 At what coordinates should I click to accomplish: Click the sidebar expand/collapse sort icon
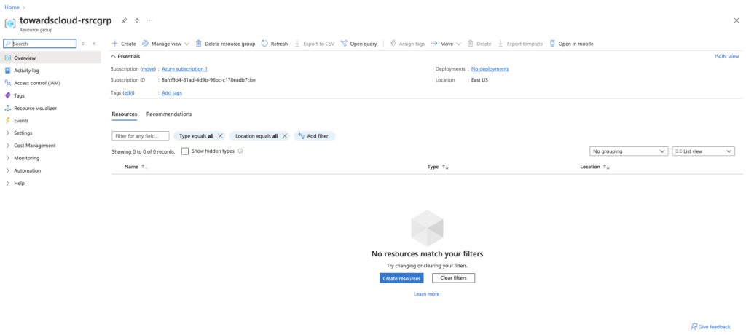[x=83, y=44]
